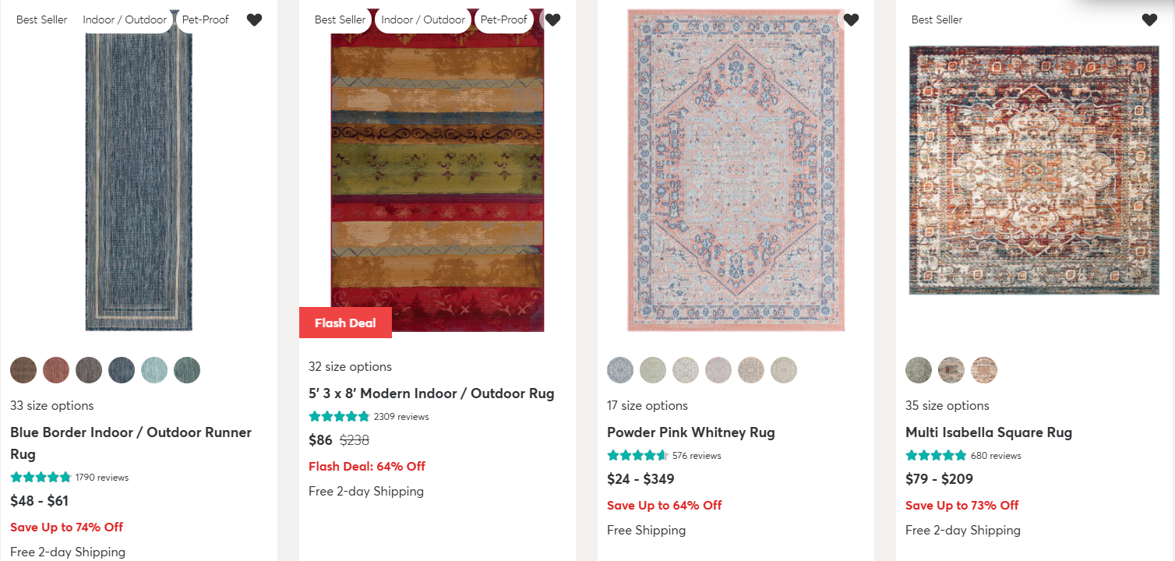Click the Pet-Proof tag on the Modern rug
The width and height of the screenshot is (1175, 561).
(503, 19)
